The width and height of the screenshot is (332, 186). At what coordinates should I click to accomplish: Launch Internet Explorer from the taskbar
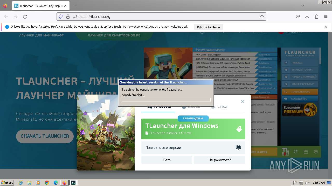(20, 183)
